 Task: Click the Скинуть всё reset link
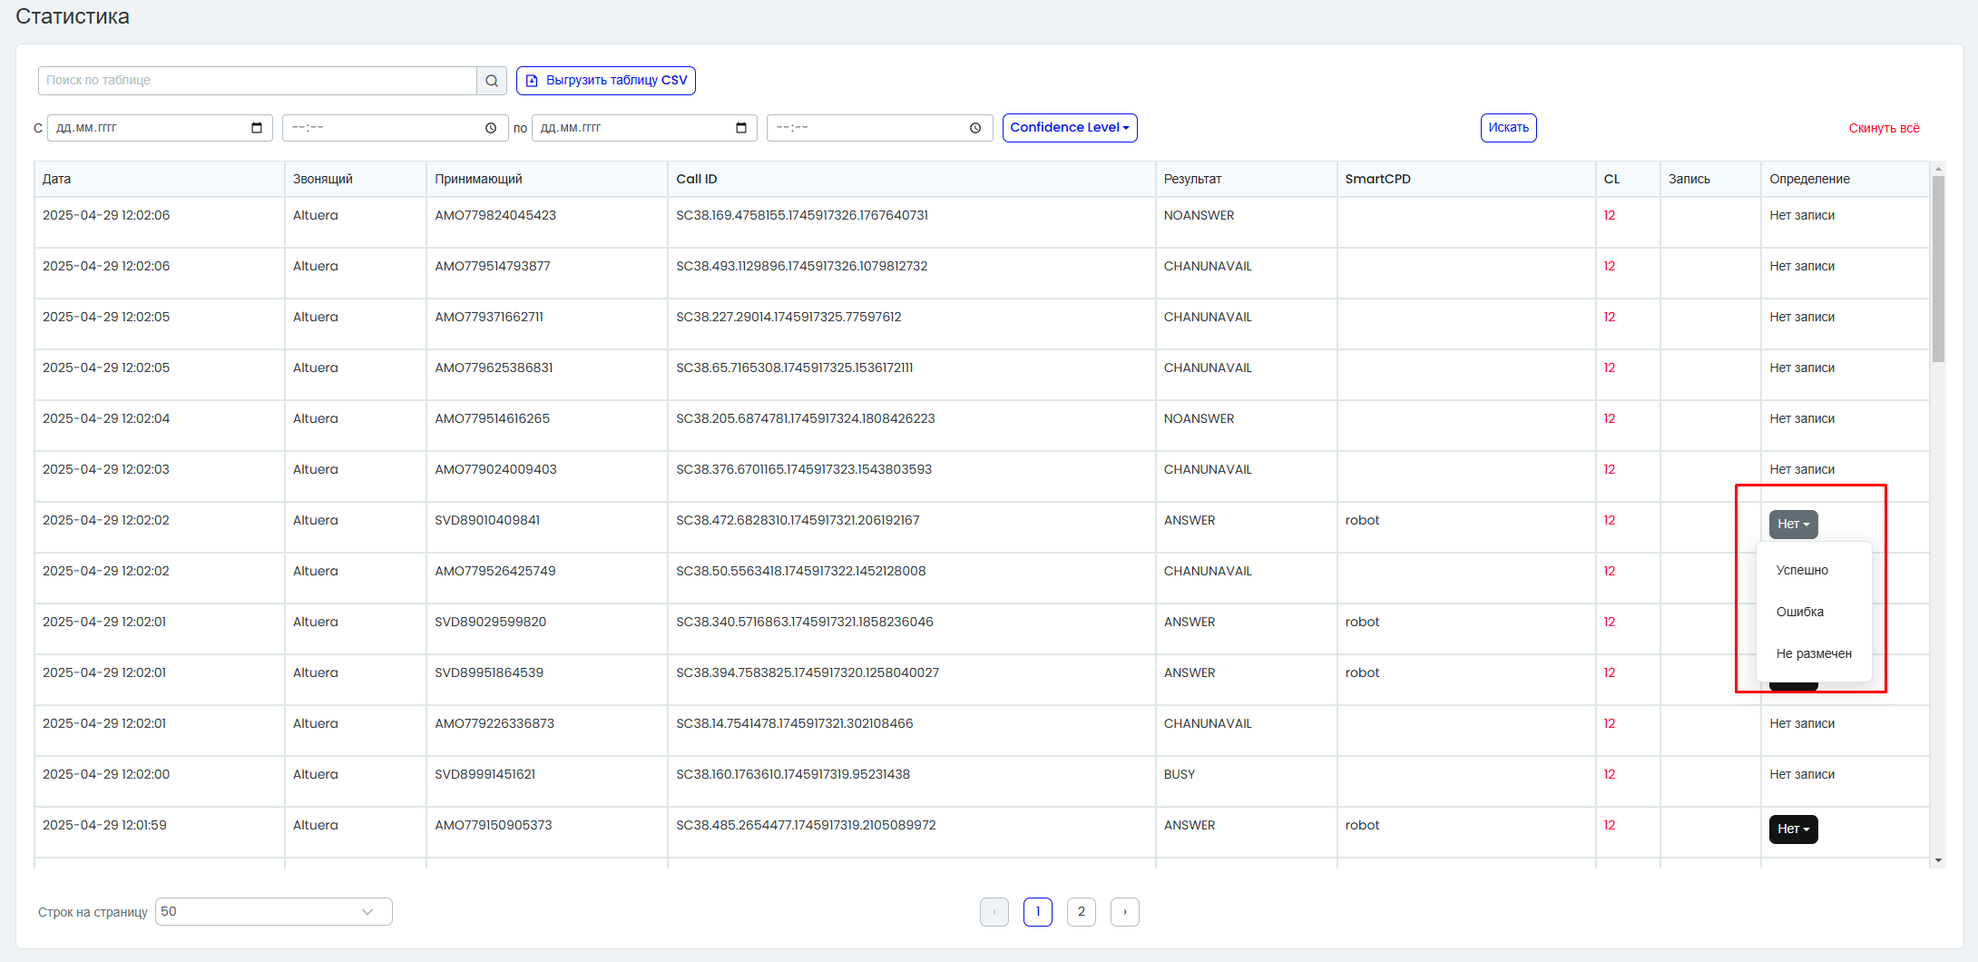click(1884, 129)
